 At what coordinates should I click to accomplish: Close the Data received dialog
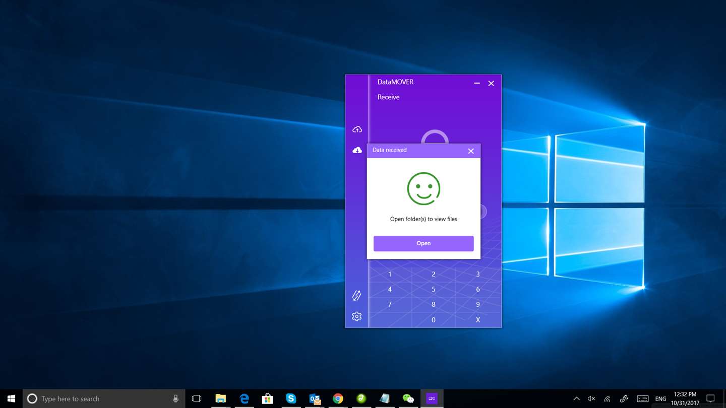click(x=471, y=151)
